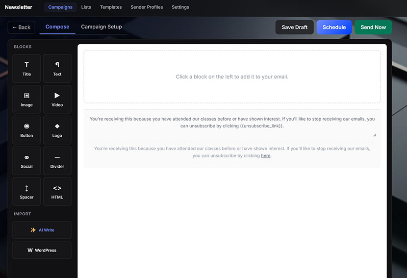Insert an Image block
Viewport: 407px width, 278px height.
pos(26,99)
